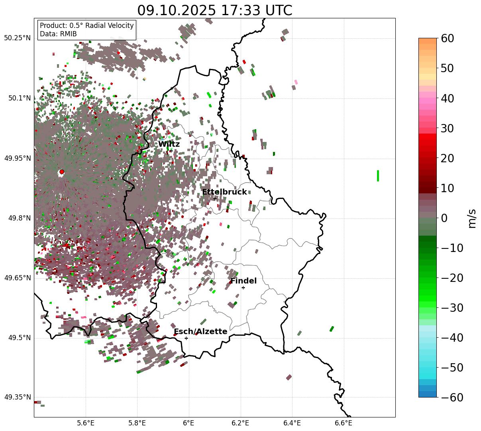Click the Ettelbruck city label
481x431 pixels.
coord(224,192)
